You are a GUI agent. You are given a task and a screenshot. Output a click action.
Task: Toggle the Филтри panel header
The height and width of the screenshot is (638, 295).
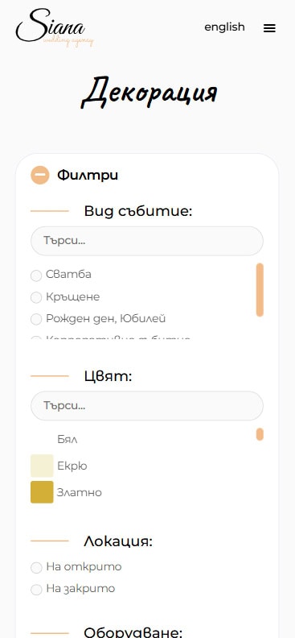coord(88,176)
